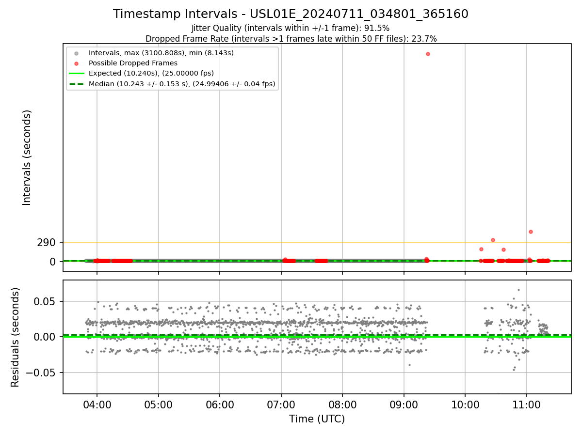This screenshot has height=436, width=582.
Task: Select the 'Jitter Quality' subtitle line reading 91.5%
Action: [291, 28]
